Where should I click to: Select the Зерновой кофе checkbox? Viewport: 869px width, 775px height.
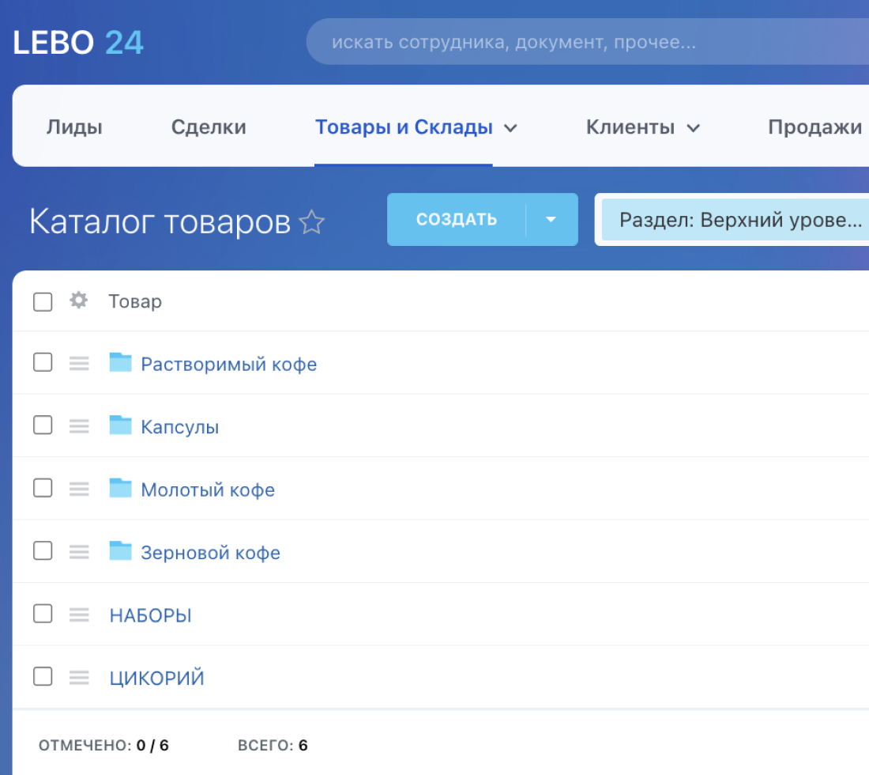[x=43, y=550]
